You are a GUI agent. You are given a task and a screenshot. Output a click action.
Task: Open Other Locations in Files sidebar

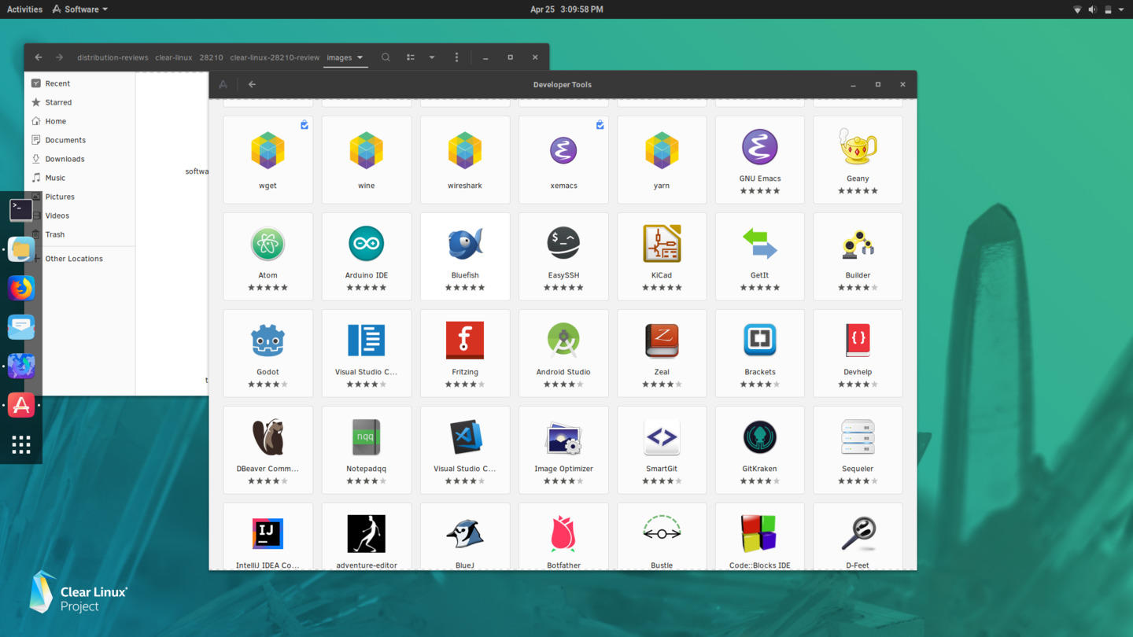(x=79, y=259)
